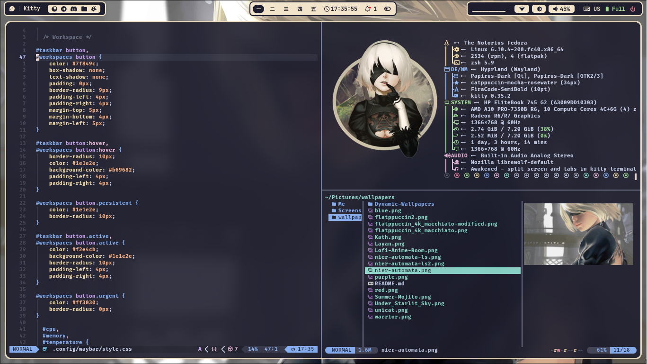Open the file manager icon in the taskbar
The height and width of the screenshot is (364, 647).
(84, 9)
